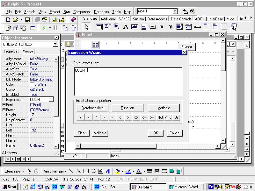255x191 pixels.
Task: Select the Memo component icon
Action: point(144,27)
